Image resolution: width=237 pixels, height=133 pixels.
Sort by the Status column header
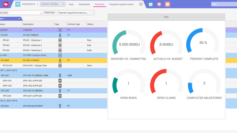(x=90, y=24)
